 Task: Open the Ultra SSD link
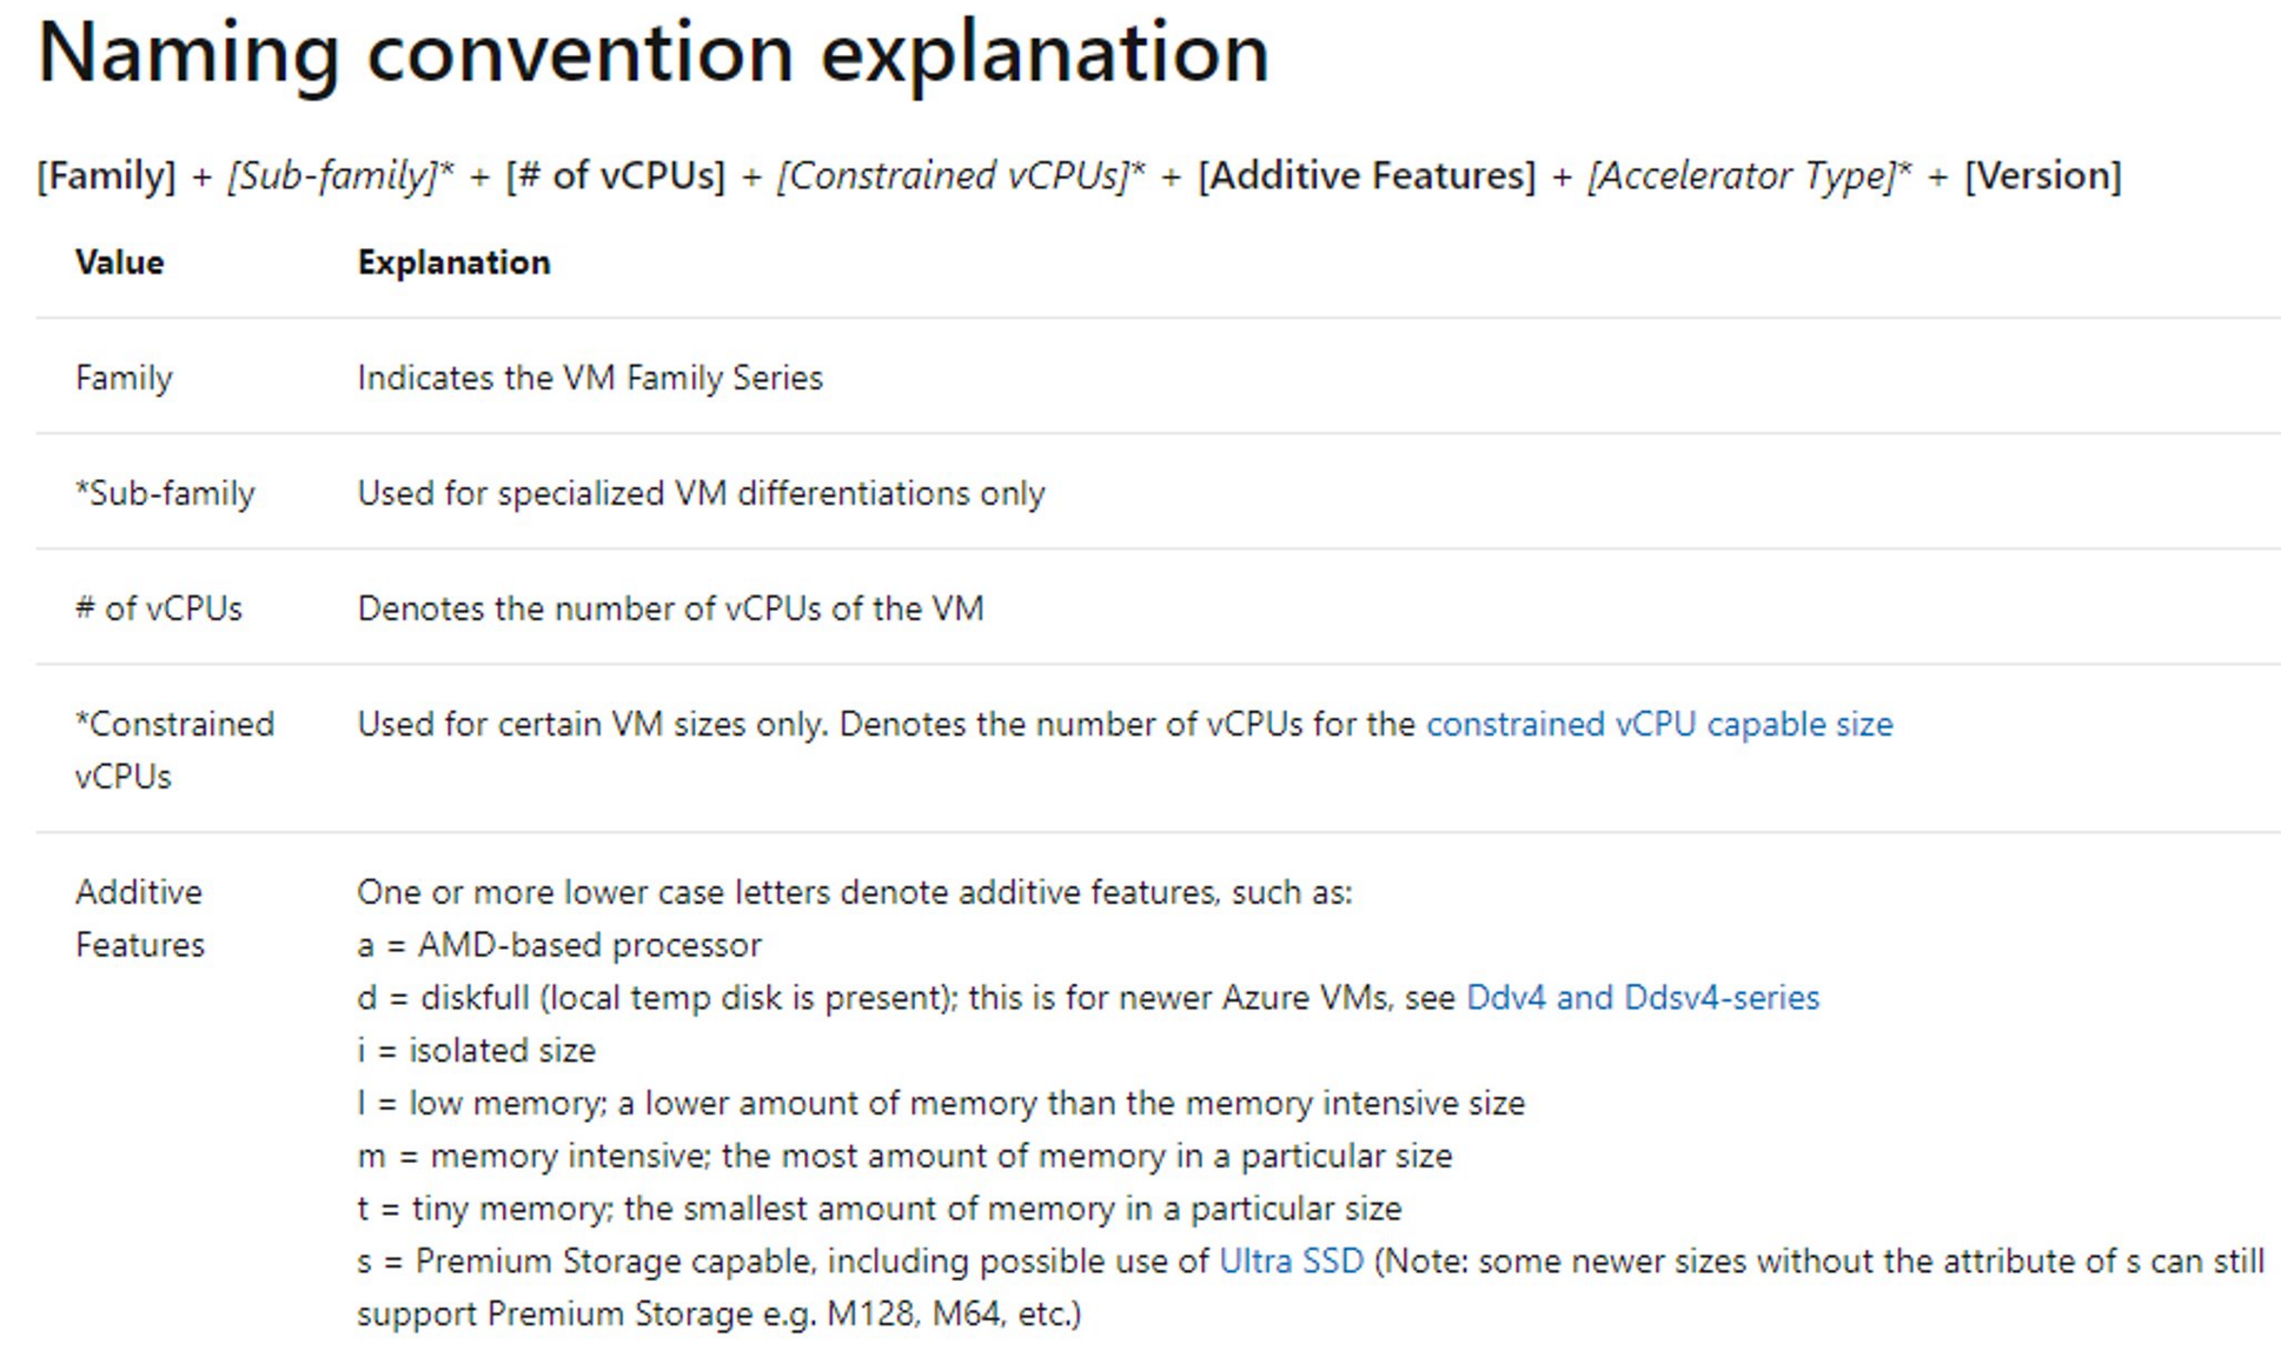1290,1260
